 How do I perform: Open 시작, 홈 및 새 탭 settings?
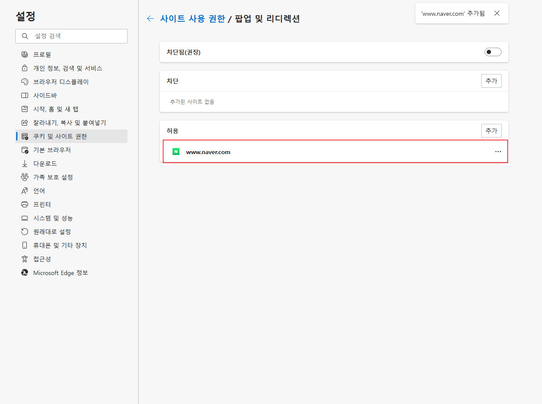[71, 109]
